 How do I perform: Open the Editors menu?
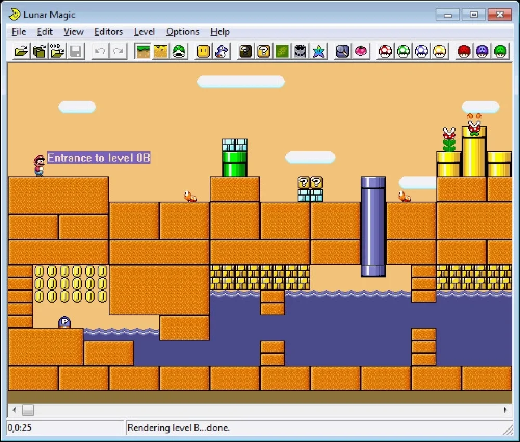pyautogui.click(x=109, y=32)
